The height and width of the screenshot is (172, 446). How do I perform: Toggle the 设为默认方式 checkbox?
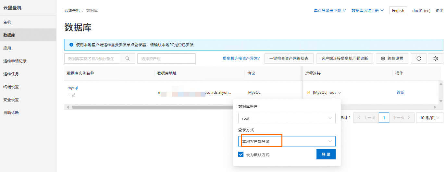pyautogui.click(x=241, y=155)
